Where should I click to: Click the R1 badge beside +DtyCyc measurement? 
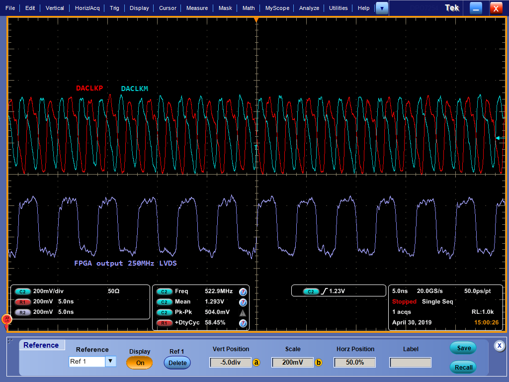click(164, 323)
